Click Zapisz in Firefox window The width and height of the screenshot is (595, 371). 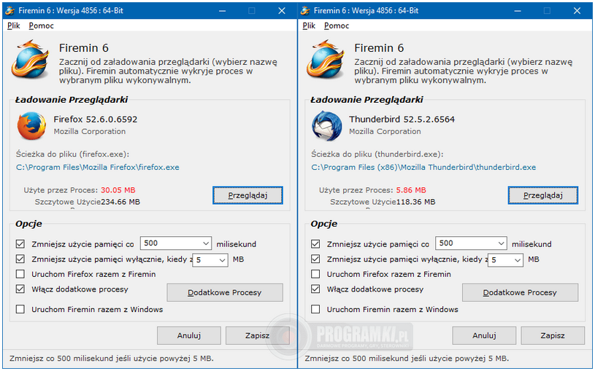257,335
